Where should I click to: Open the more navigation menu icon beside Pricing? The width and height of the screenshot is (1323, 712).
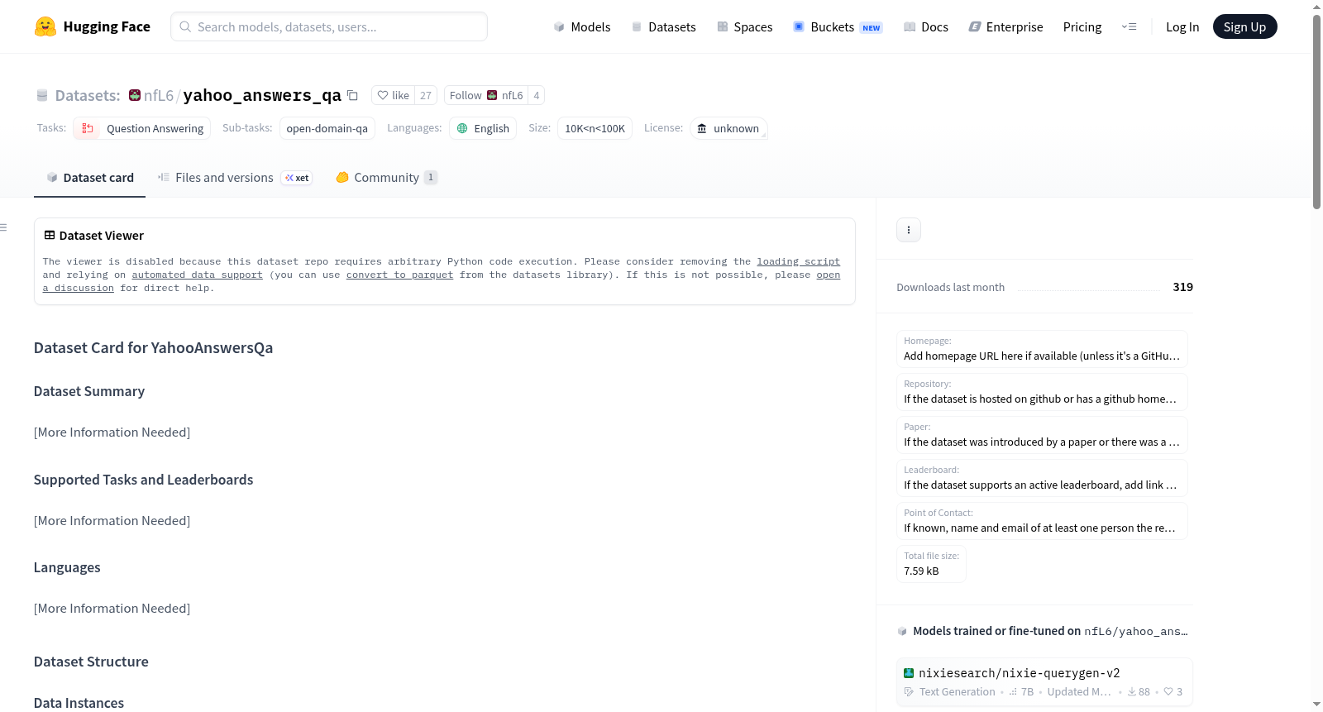[1129, 26]
